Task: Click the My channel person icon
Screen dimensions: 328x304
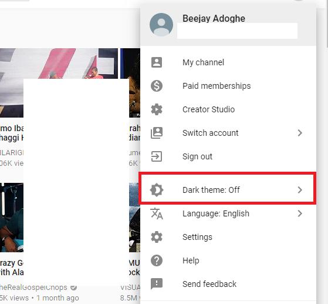Action: pyautogui.click(x=157, y=62)
